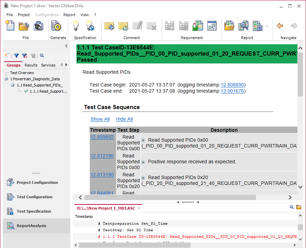Open Test Specification section
This screenshot has height=248, width=306.
pos(36,211)
